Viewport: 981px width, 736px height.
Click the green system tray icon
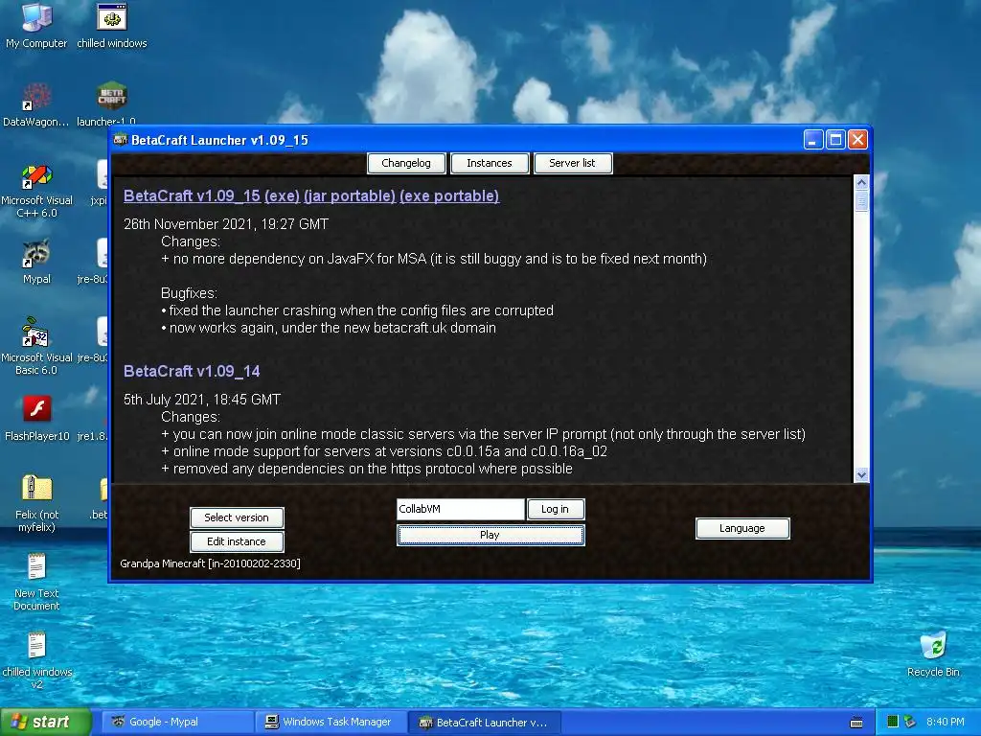click(x=892, y=722)
